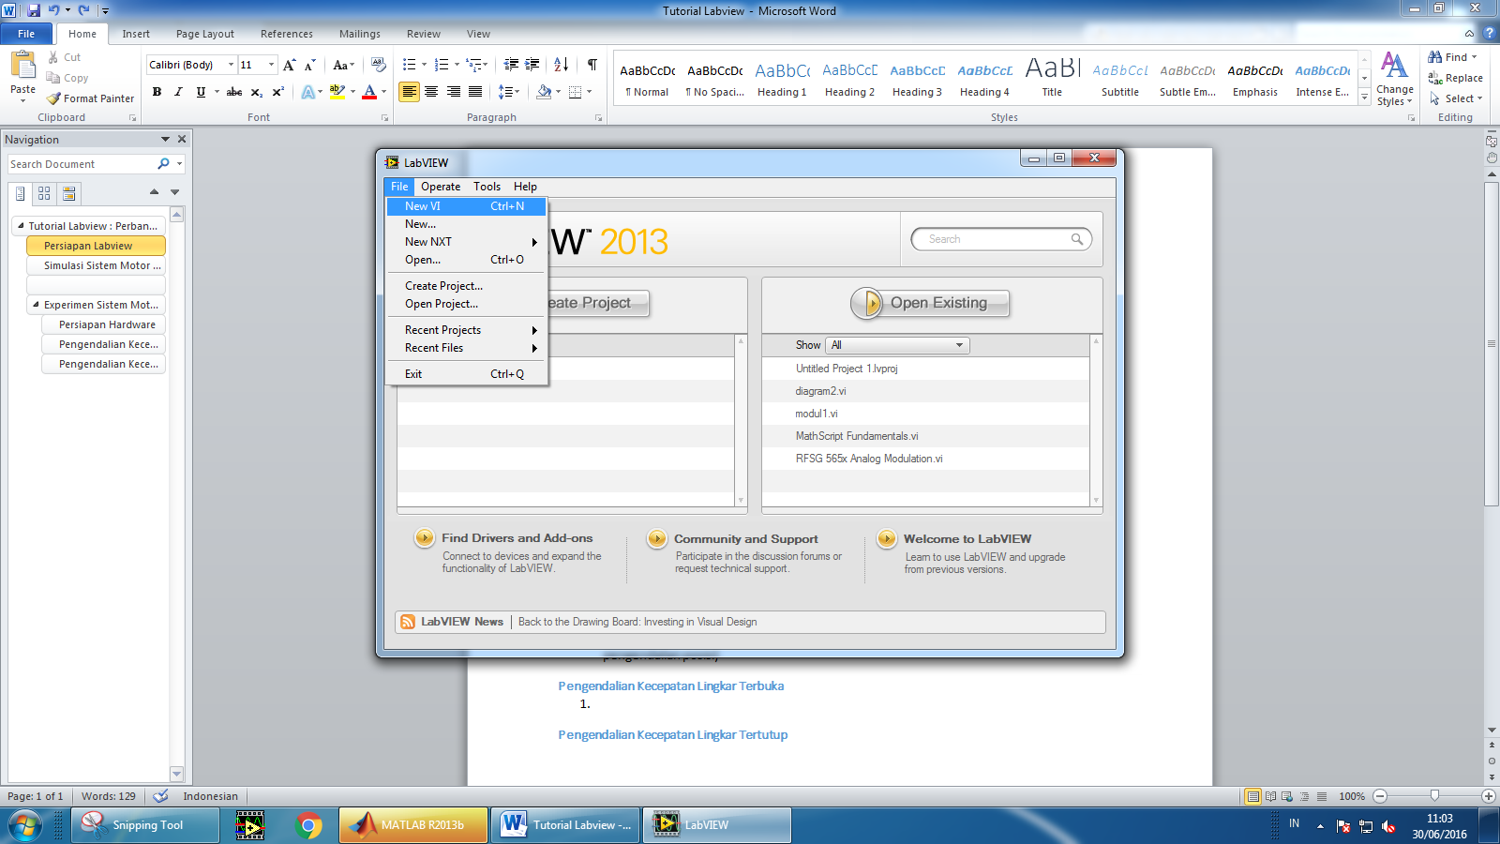Select Persiapan Hardware heading in Navigation

pos(104,324)
